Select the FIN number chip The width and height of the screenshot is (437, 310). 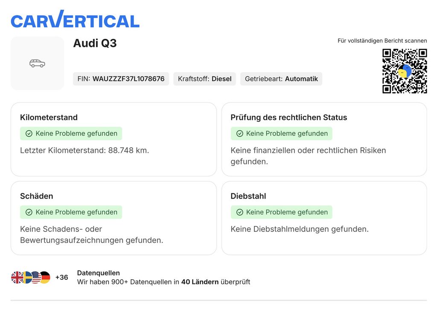tap(121, 79)
